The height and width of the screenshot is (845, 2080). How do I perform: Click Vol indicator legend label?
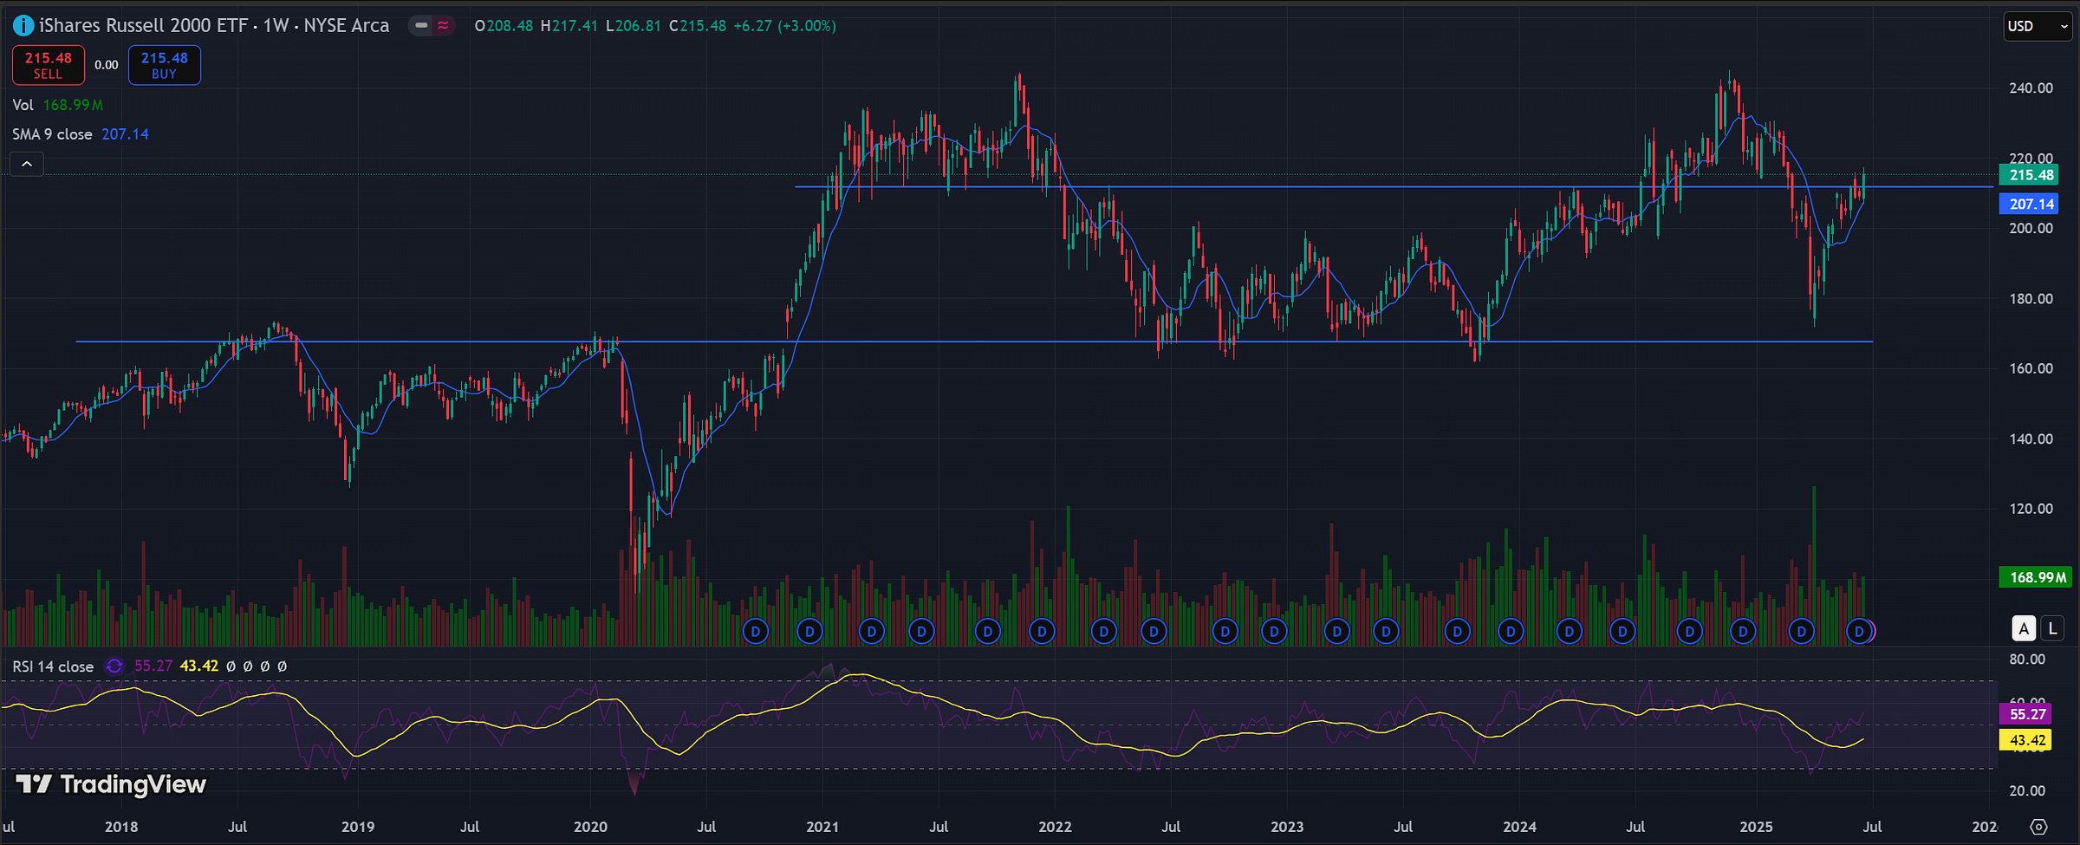tap(23, 105)
